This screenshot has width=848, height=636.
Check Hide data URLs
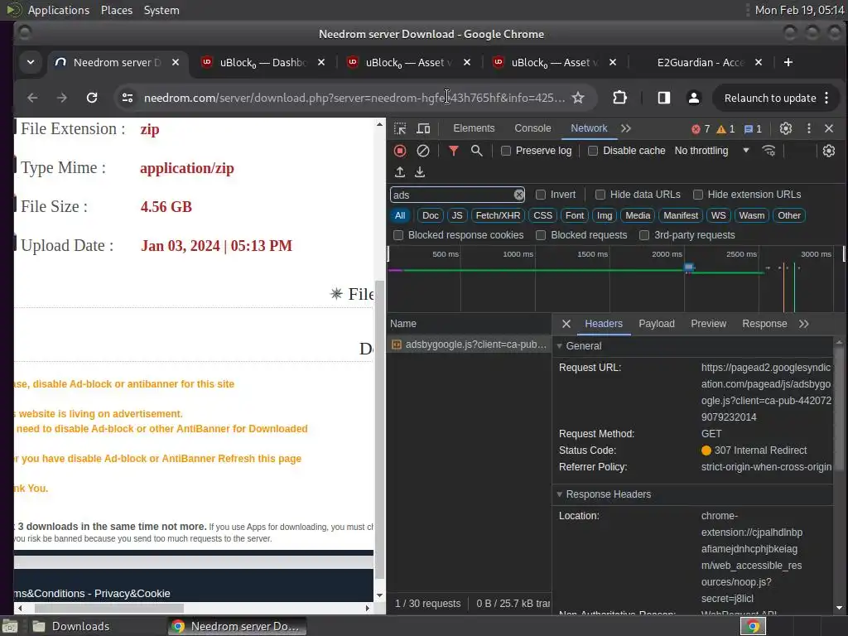pos(600,195)
